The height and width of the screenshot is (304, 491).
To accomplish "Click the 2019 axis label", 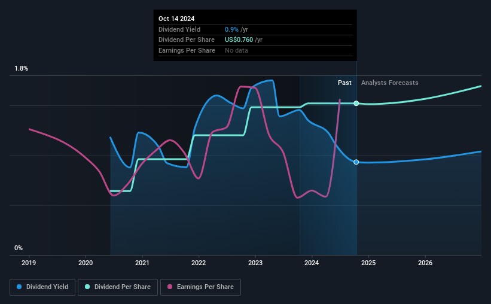I will (x=29, y=263).
